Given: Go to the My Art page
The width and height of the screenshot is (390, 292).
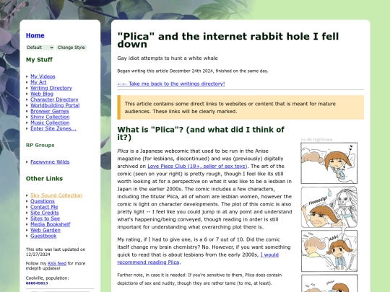Looking at the screenshot, I should tap(38, 82).
